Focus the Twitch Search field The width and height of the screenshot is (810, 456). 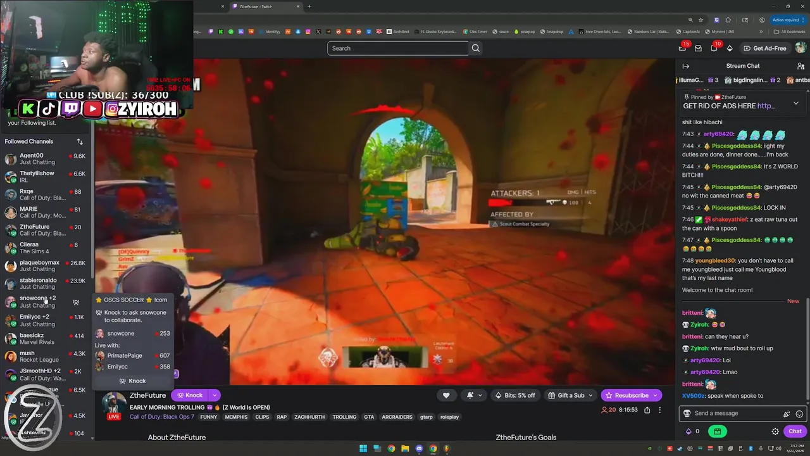397,48
